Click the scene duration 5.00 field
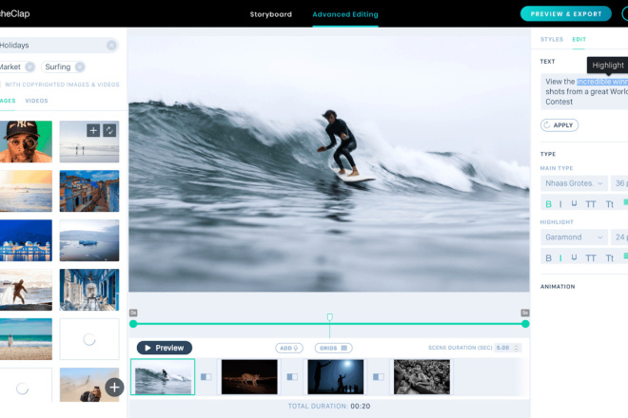 tap(503, 348)
